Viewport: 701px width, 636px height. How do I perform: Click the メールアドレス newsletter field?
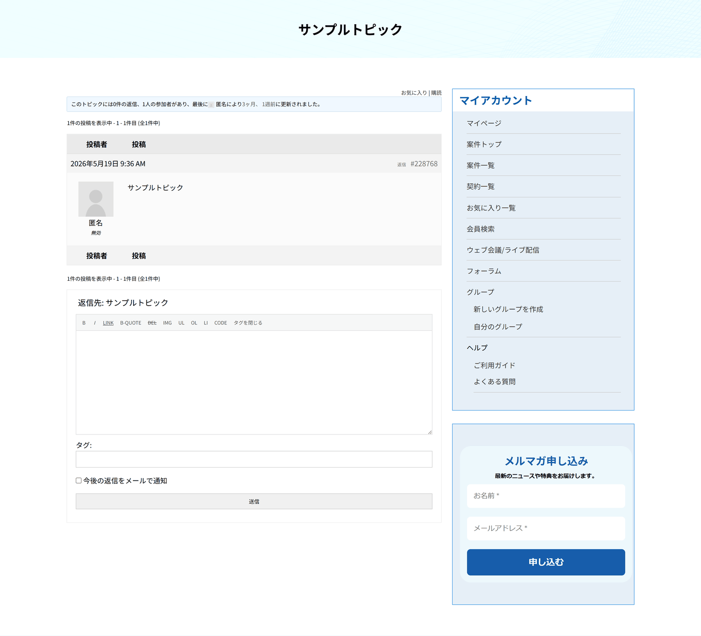(x=546, y=529)
